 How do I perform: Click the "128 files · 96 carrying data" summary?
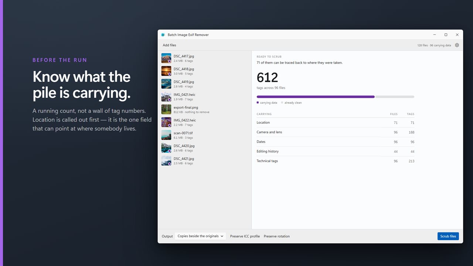tap(434, 45)
